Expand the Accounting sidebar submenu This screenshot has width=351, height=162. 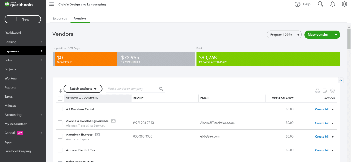coord(41,115)
